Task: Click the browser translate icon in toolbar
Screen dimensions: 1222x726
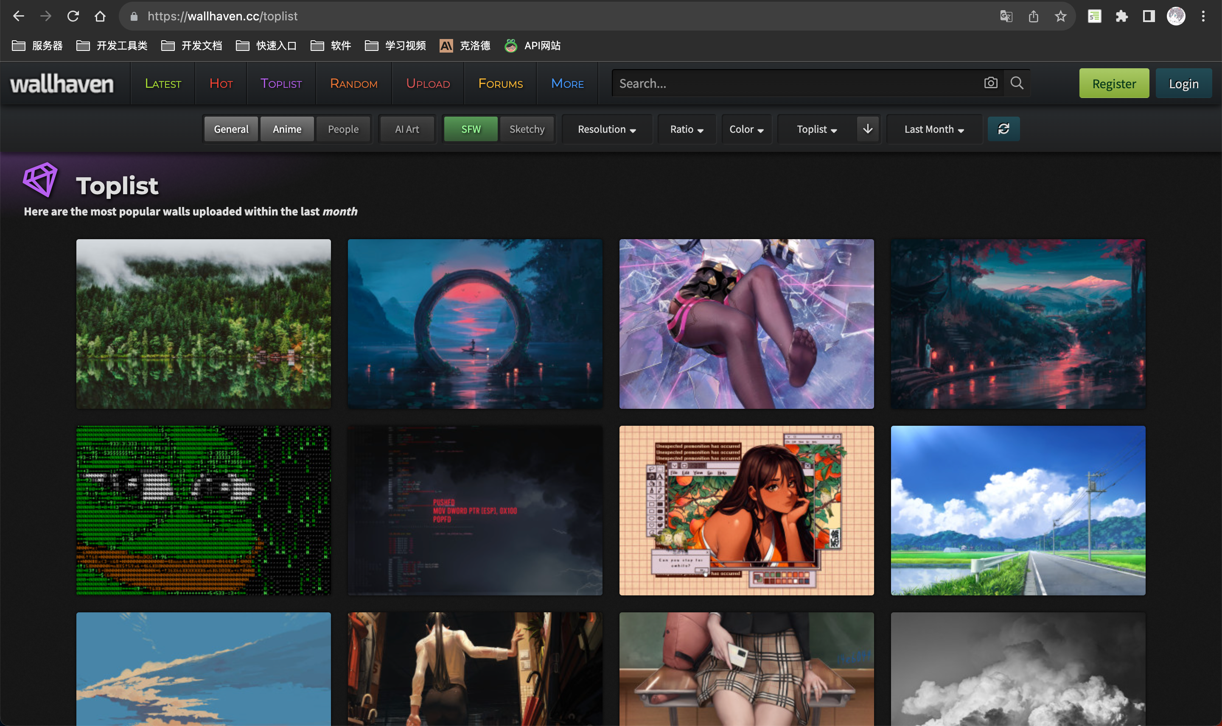Action: (1006, 17)
